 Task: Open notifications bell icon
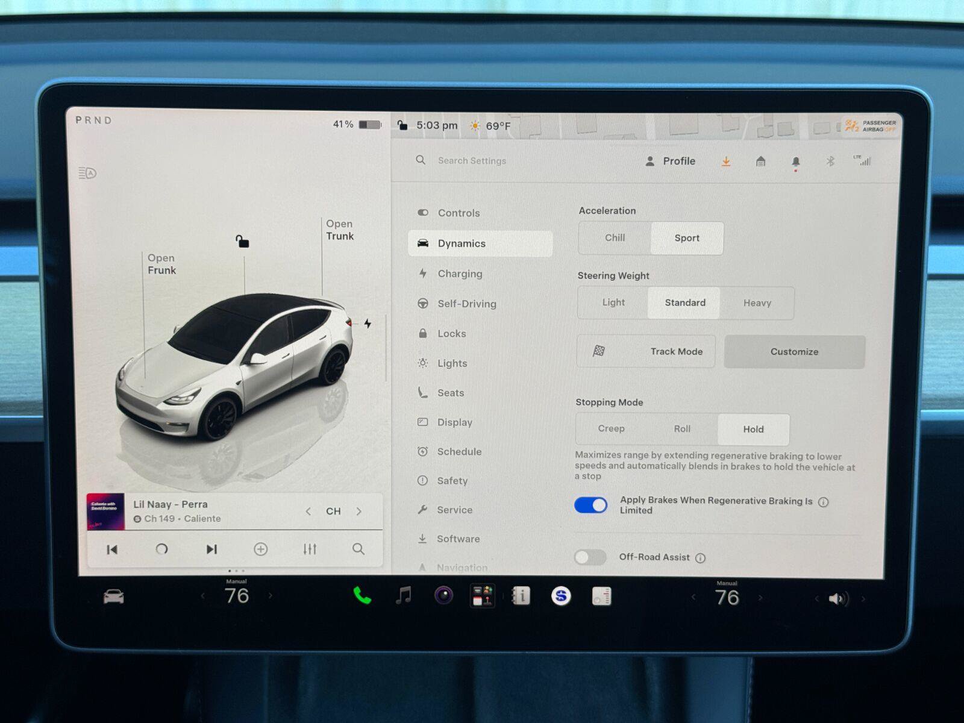point(795,161)
